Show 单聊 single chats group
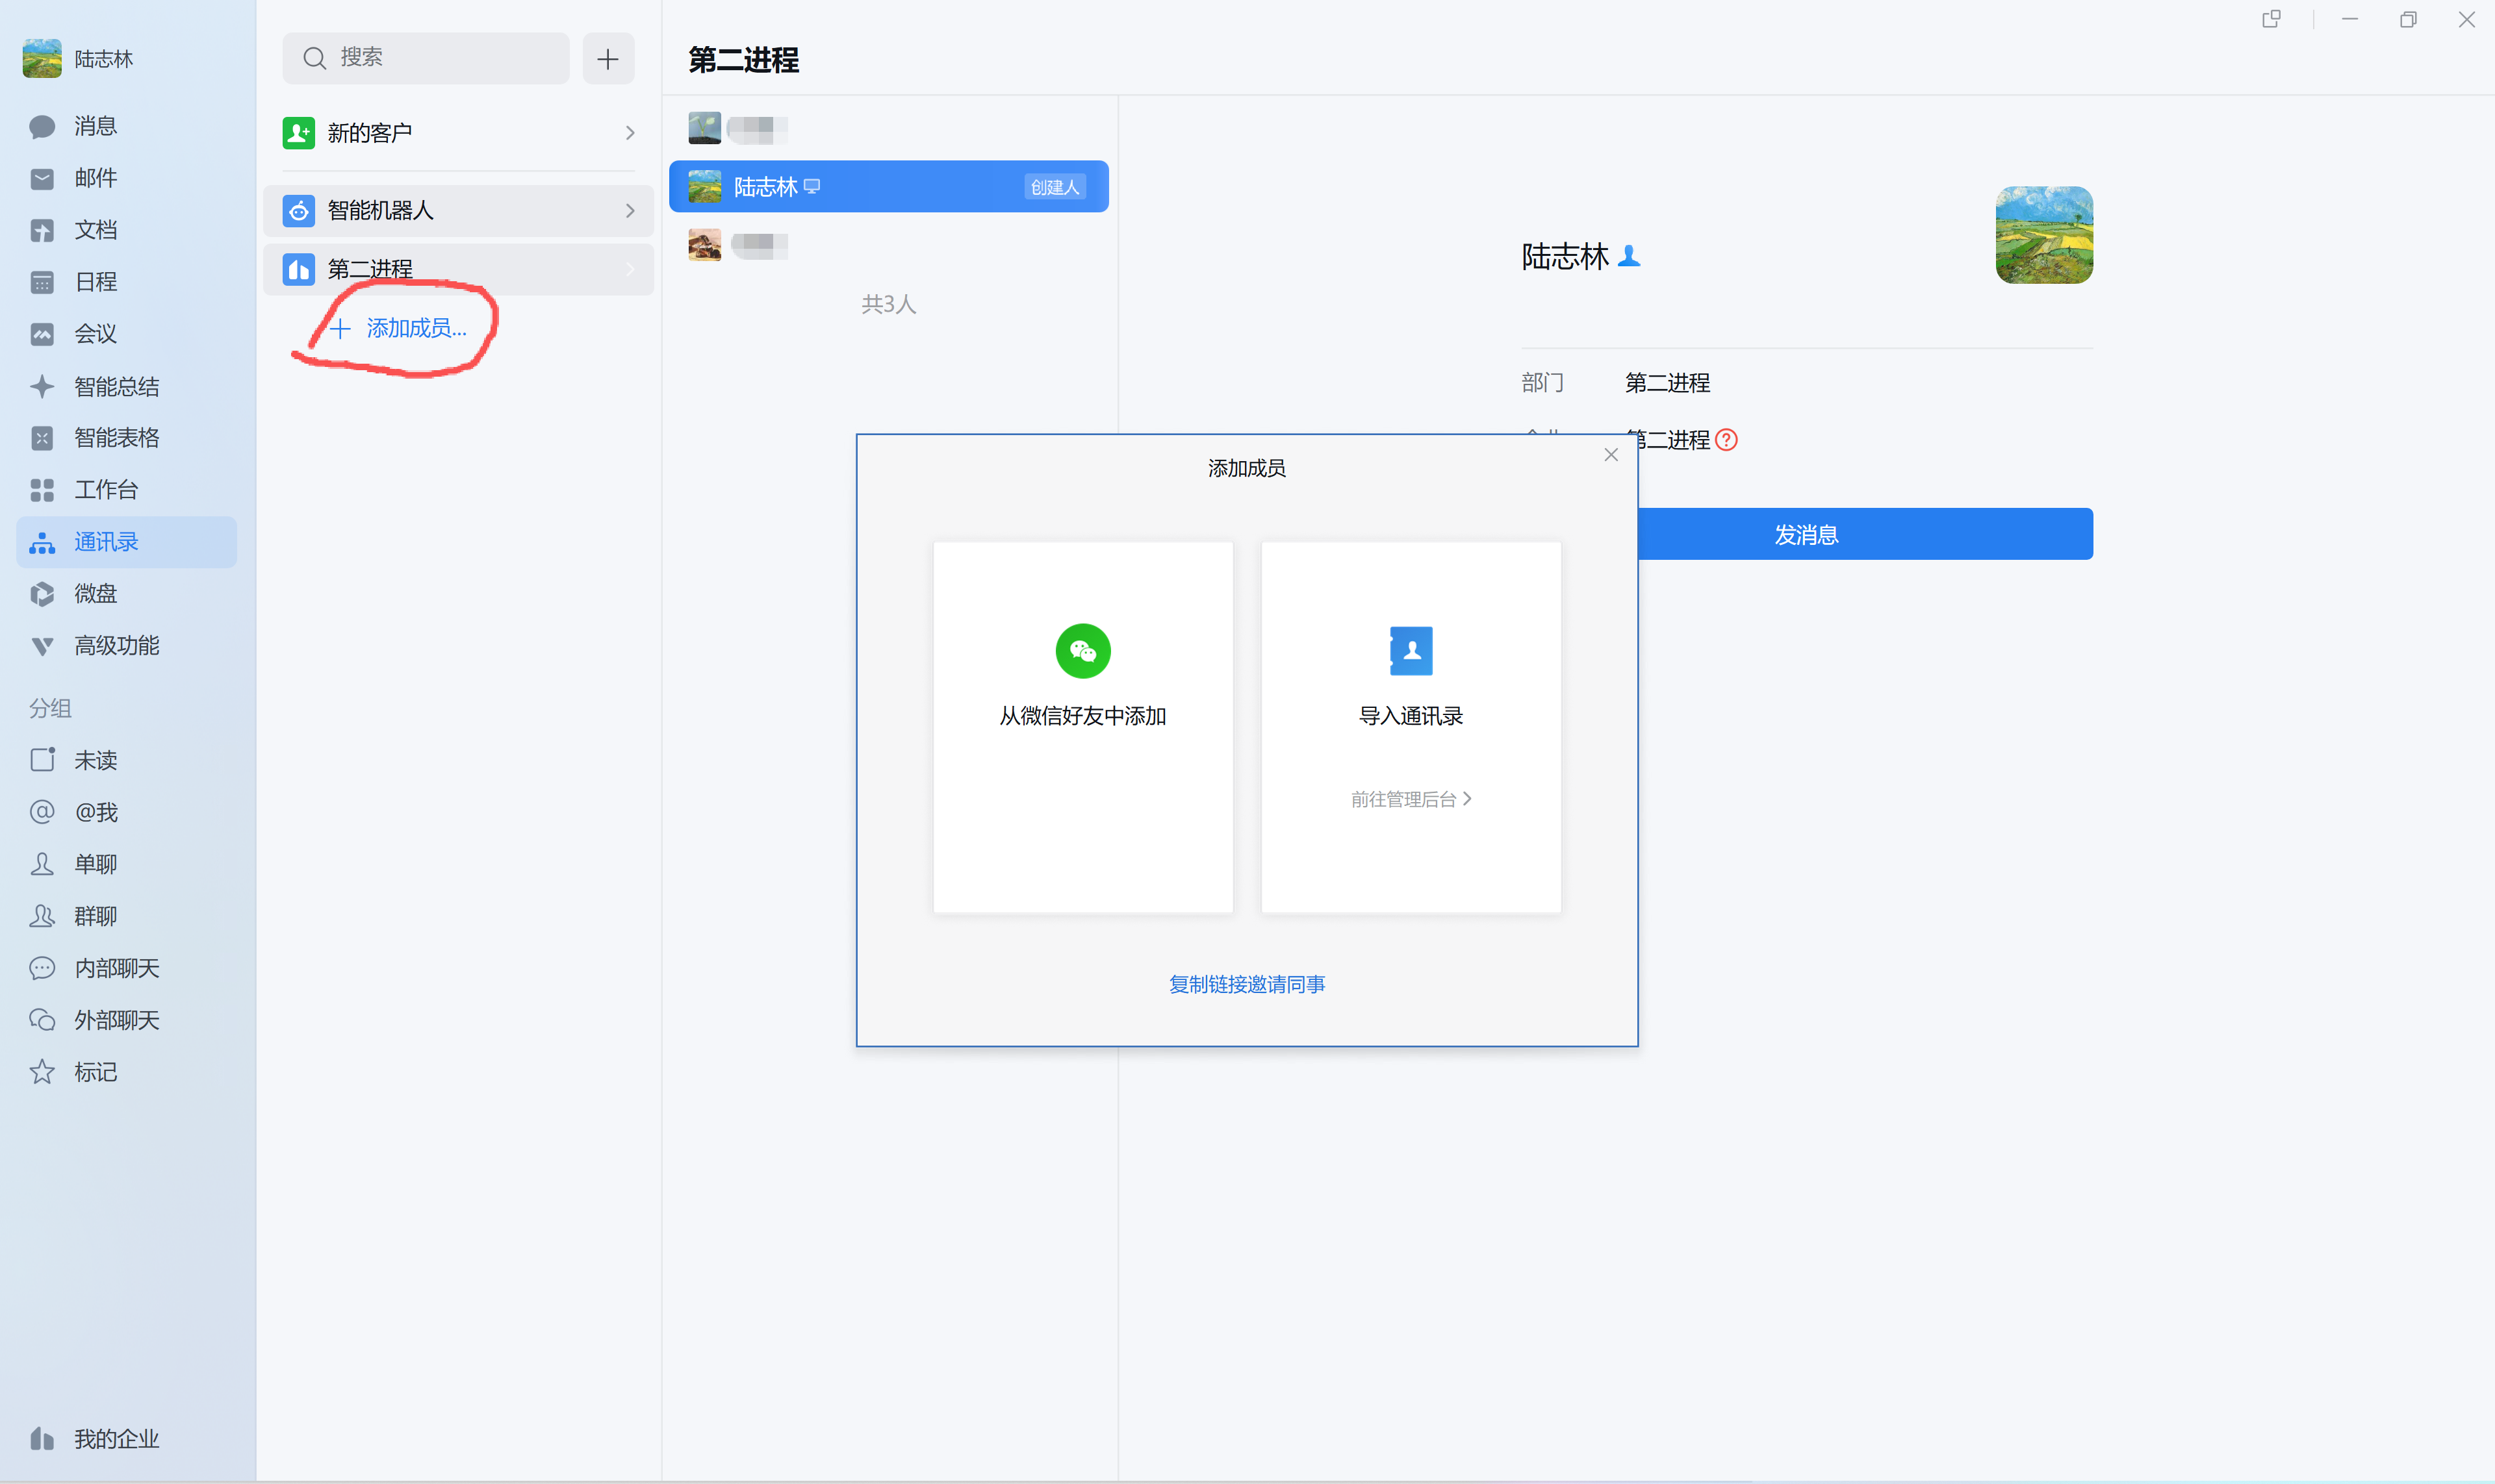The image size is (2495, 1484). point(126,864)
